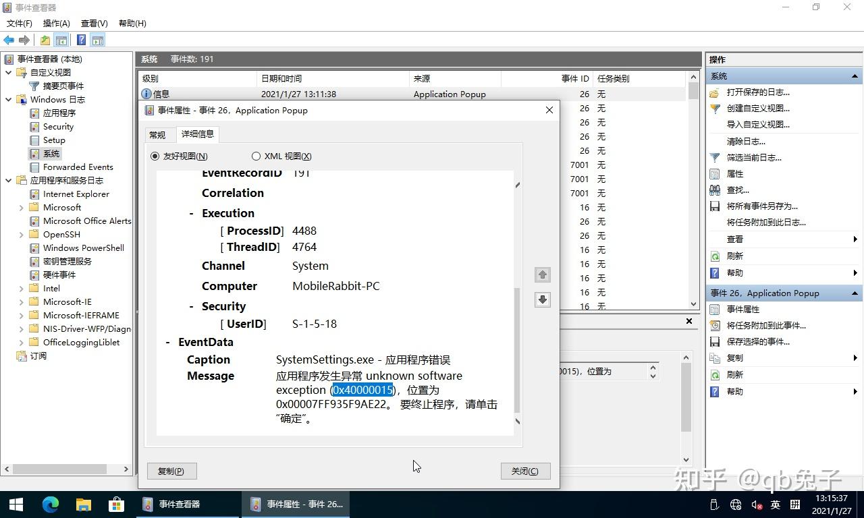The height and width of the screenshot is (518, 864).
Task: Switch to the 常规 tab
Action: coord(157,134)
